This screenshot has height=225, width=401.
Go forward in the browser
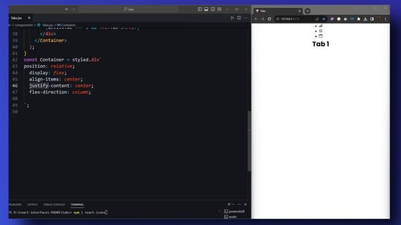(x=263, y=19)
